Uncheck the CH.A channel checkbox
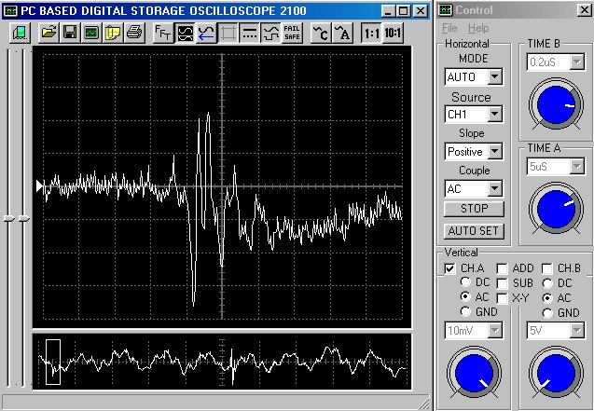 click(450, 268)
